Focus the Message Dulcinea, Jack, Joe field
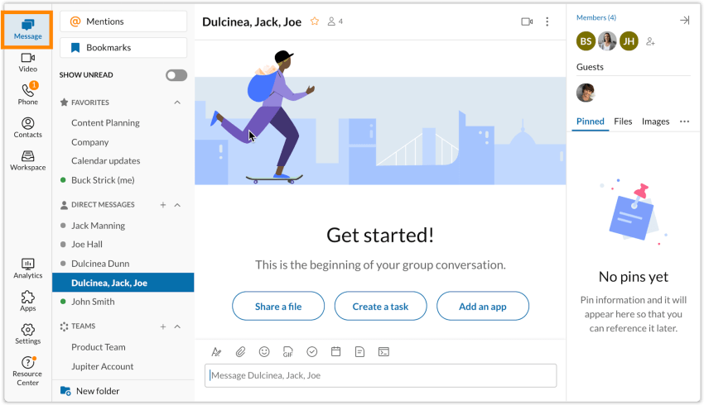The height and width of the screenshot is (405, 704). 381,375
